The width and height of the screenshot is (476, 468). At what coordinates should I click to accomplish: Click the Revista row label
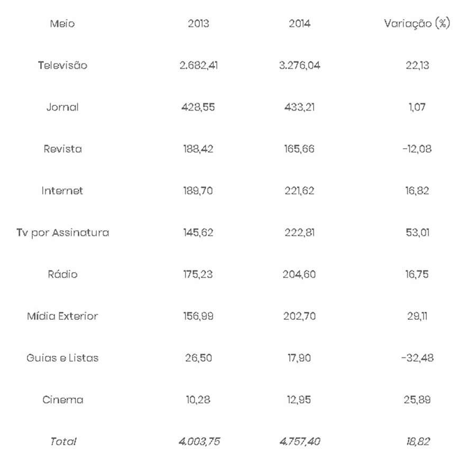[62, 149]
